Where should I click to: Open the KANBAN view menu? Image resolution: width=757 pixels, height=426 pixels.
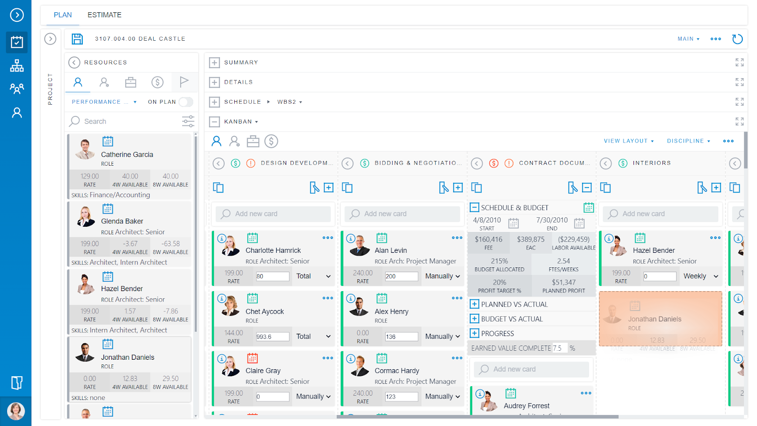[241, 122]
